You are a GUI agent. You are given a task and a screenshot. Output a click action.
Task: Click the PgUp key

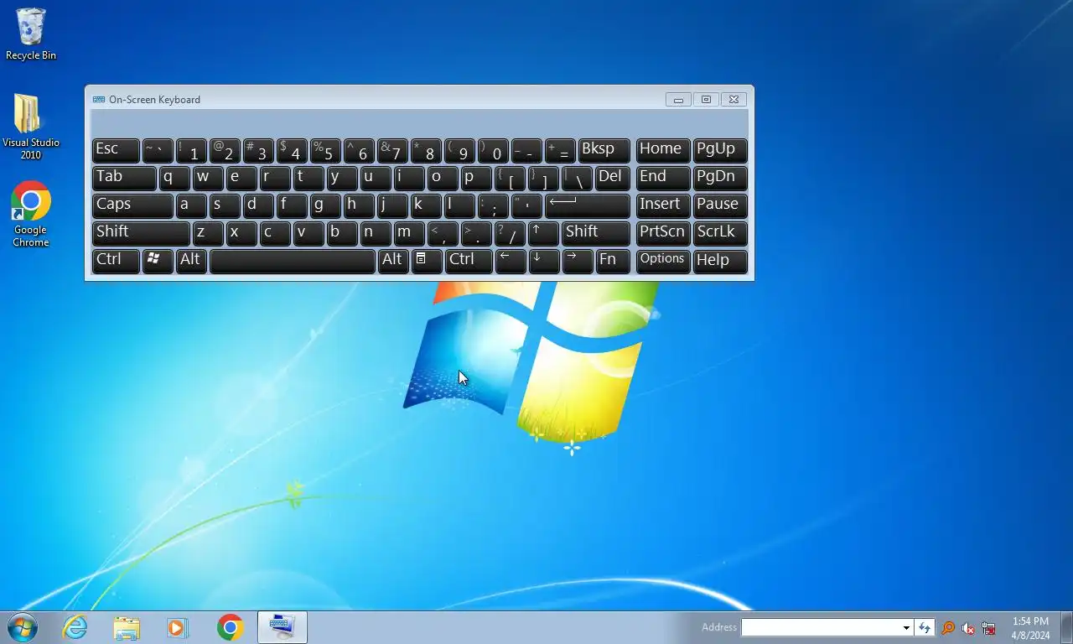tap(720, 149)
